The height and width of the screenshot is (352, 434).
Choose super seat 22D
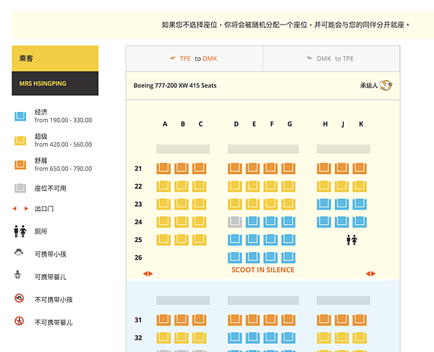coord(234,186)
